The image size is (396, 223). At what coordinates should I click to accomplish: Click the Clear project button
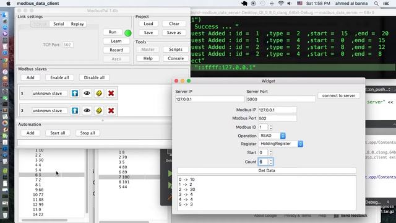(174, 24)
